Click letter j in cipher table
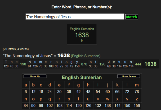Viewport: 161px width, 110px height. [108, 85]
